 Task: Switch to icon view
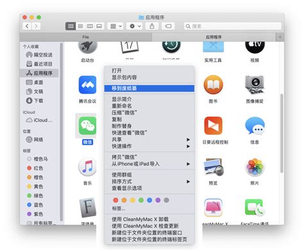pyautogui.click(x=71, y=26)
